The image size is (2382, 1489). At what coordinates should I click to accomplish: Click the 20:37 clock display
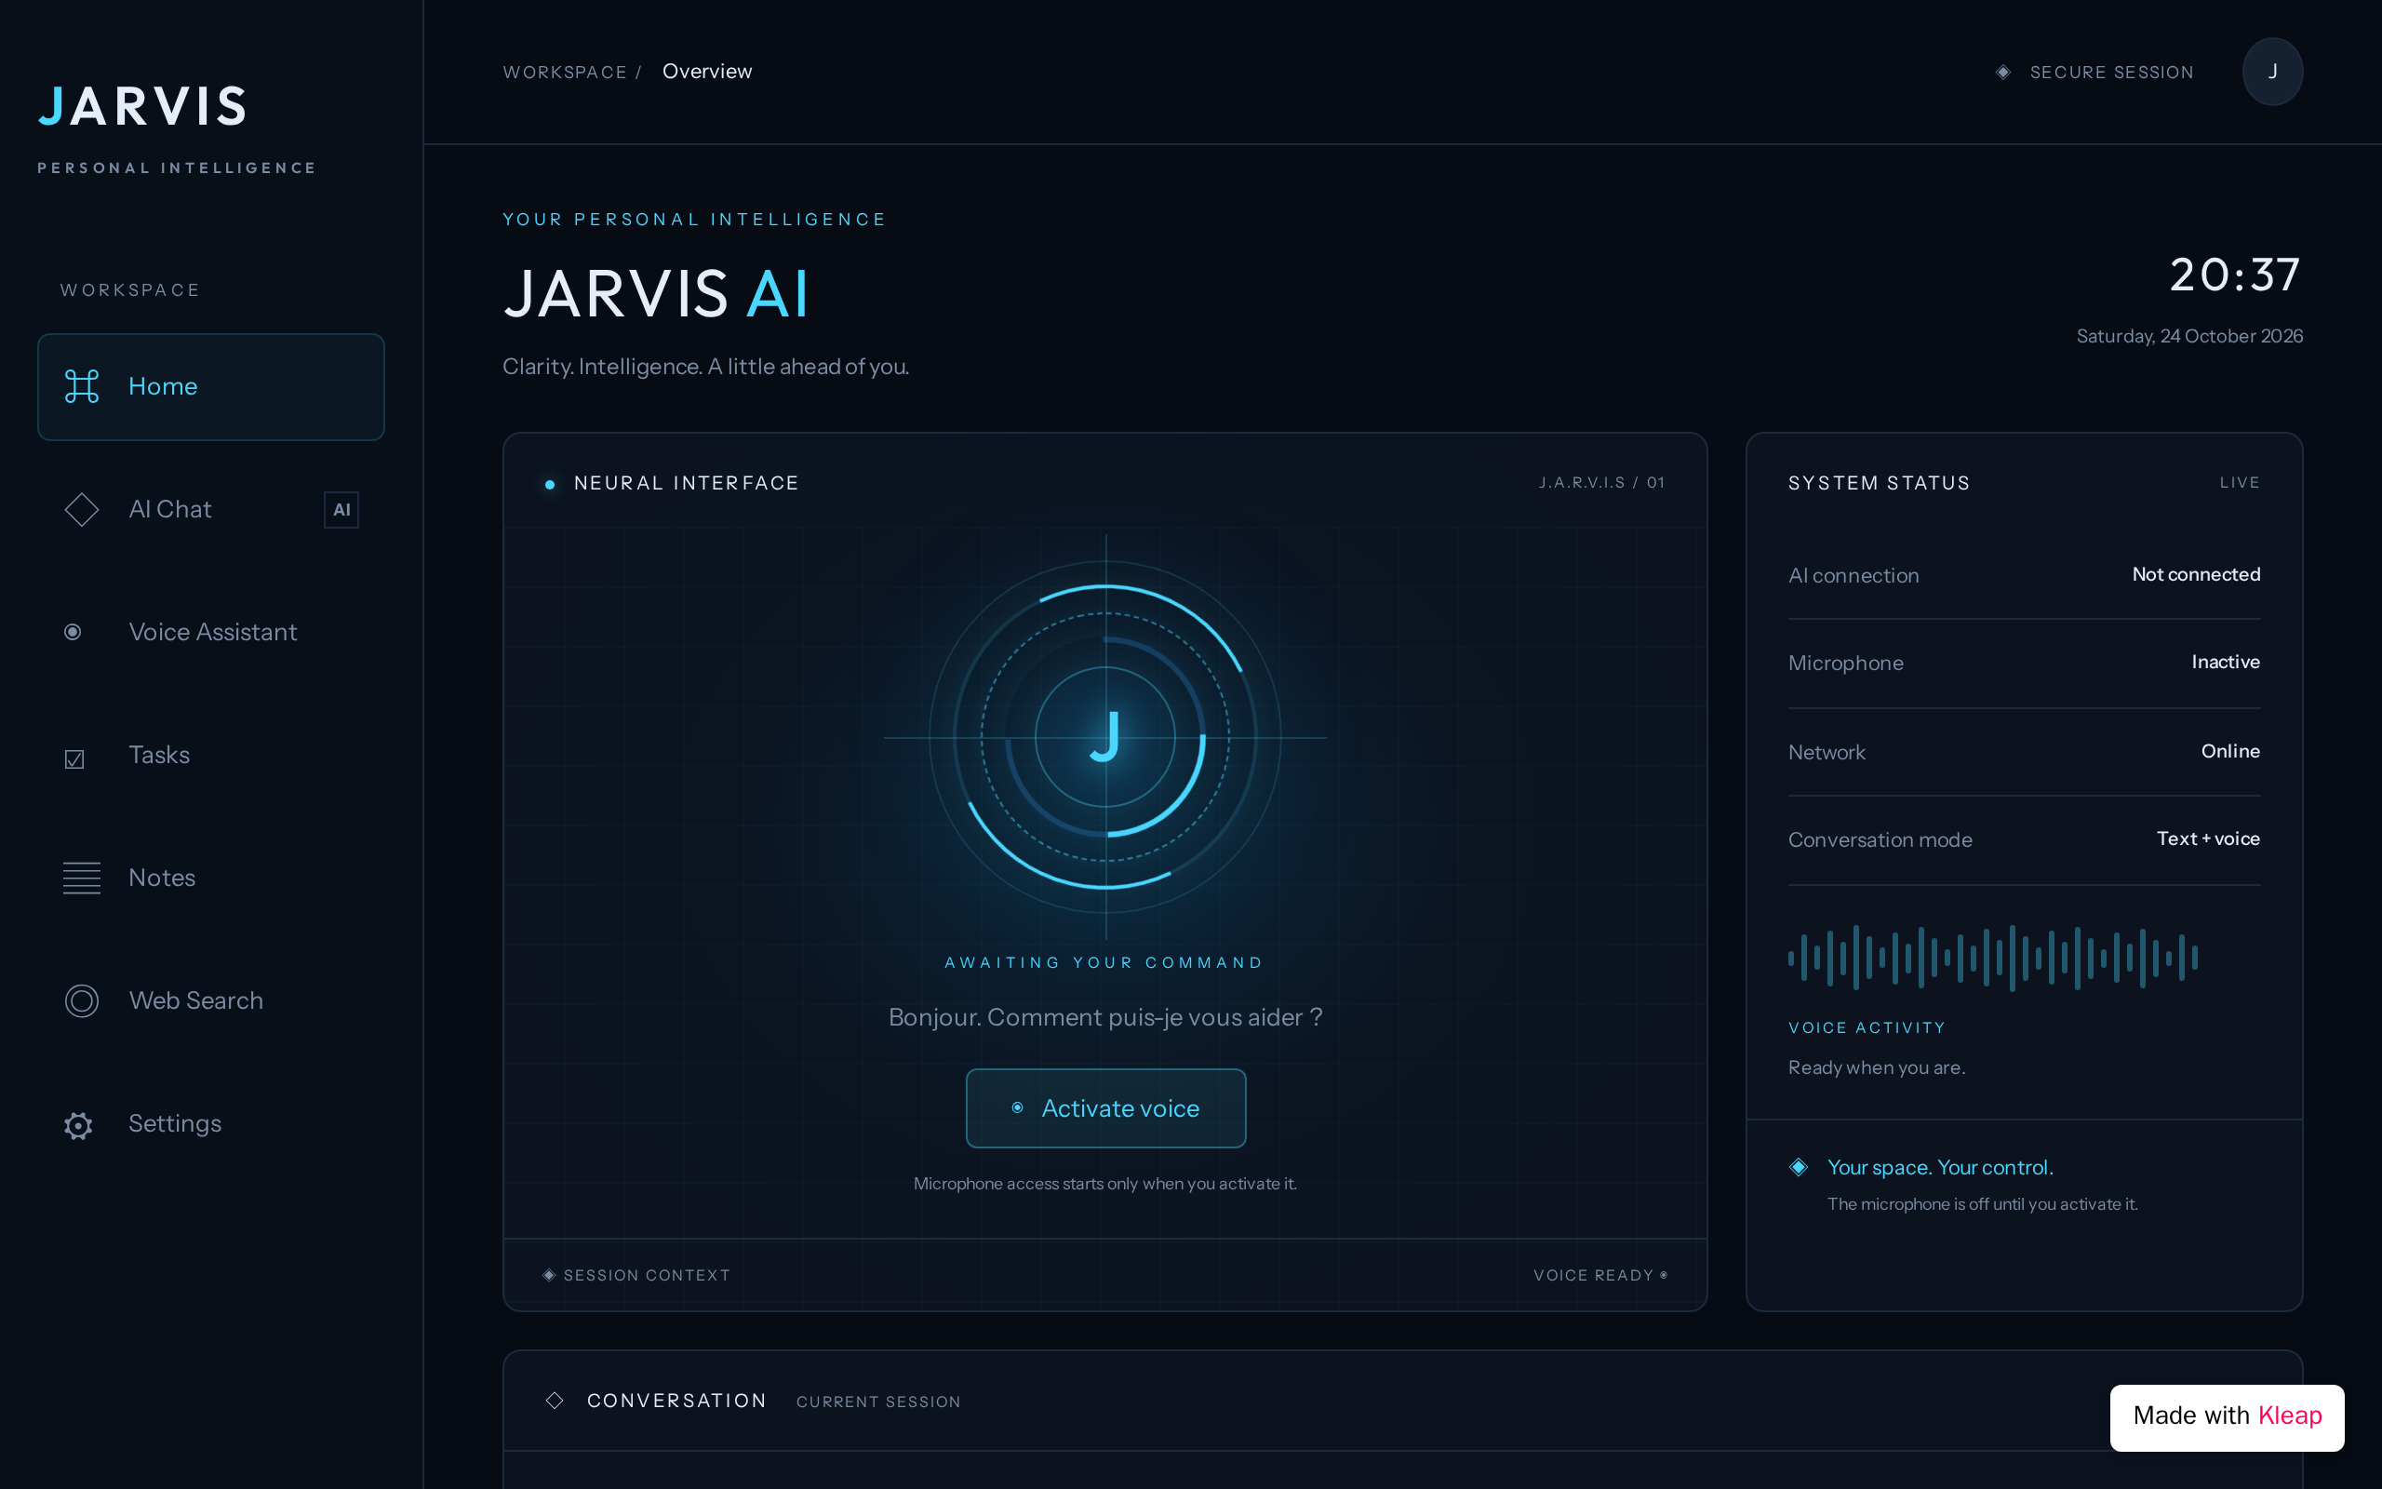tap(2235, 275)
